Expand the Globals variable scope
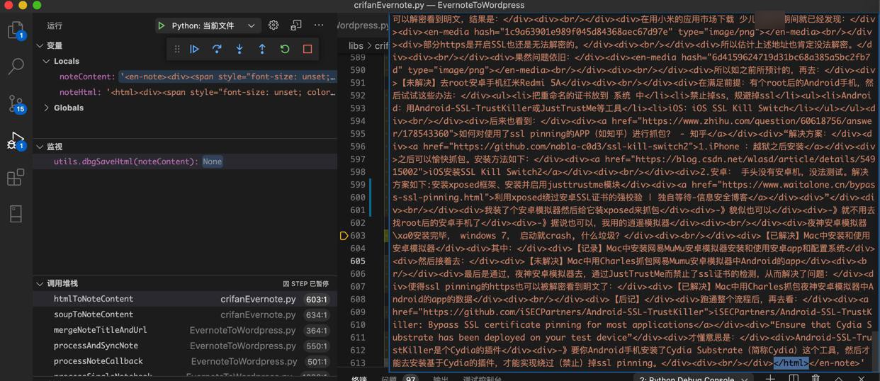This screenshot has height=381, width=880. (x=47, y=108)
